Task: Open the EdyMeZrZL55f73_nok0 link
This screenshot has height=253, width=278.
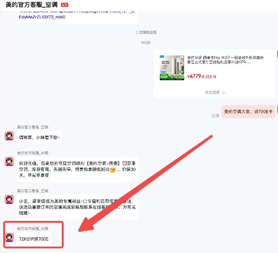Action: tap(42, 17)
